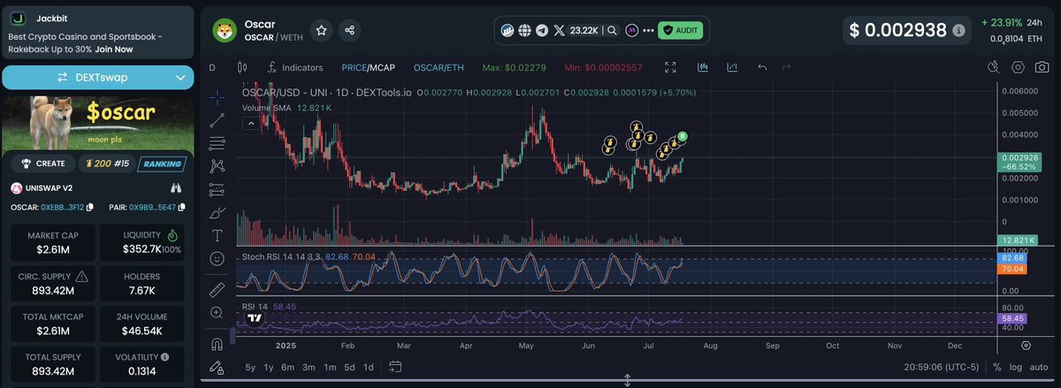Viewport: 1061px width, 388px height.
Task: Select the brush drawing tool
Action: (217, 213)
